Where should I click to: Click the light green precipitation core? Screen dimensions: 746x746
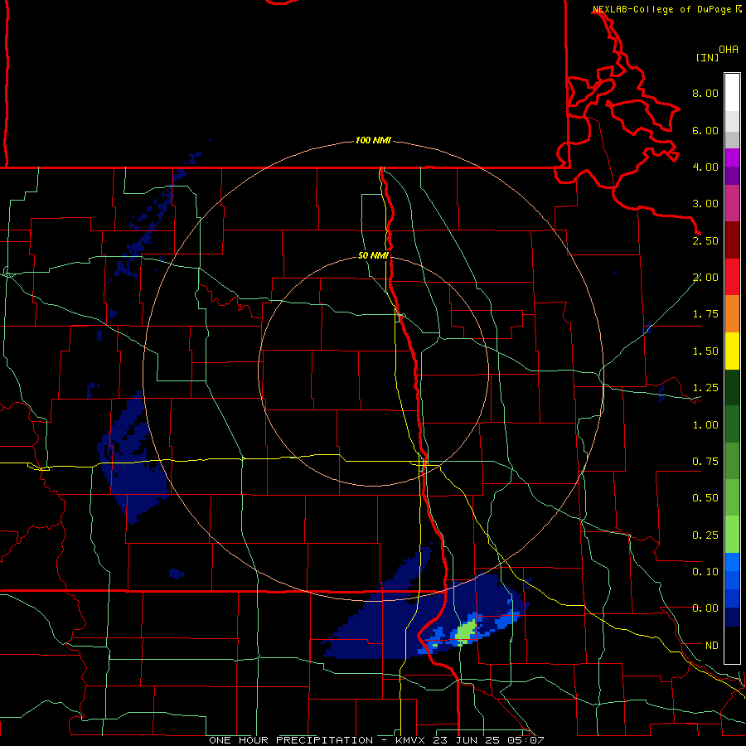[466, 631]
